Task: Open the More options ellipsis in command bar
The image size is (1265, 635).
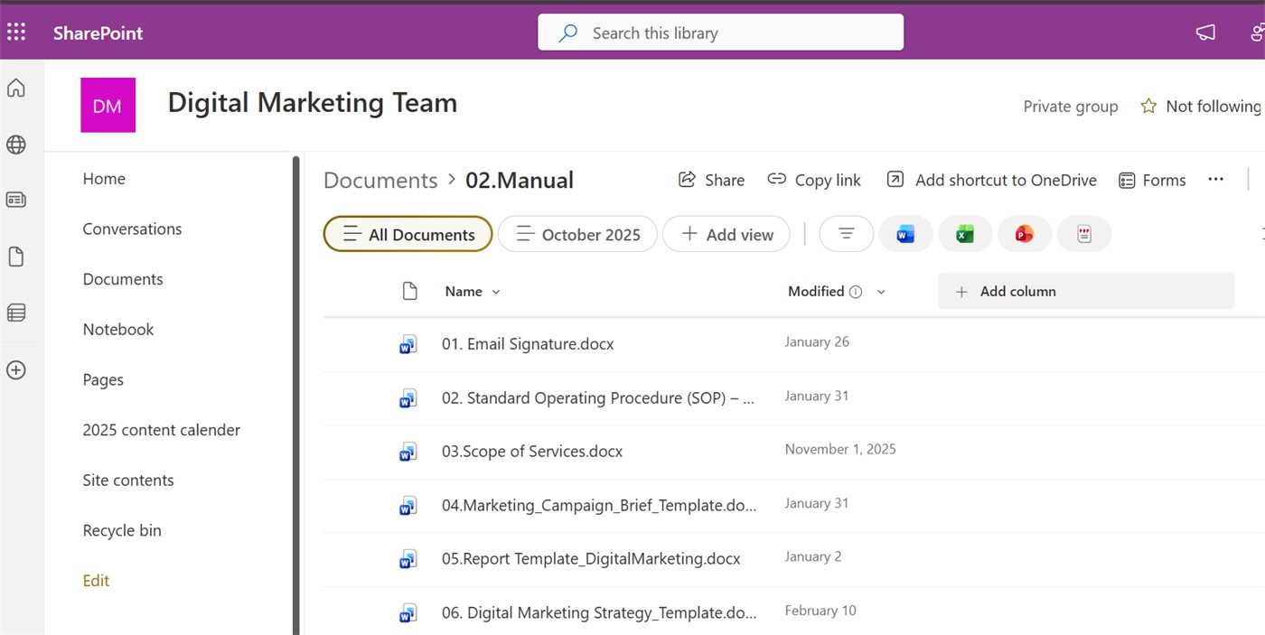Action: pos(1215,180)
